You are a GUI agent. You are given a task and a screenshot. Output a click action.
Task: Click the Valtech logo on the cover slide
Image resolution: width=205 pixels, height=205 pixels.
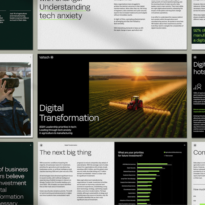(46, 57)
